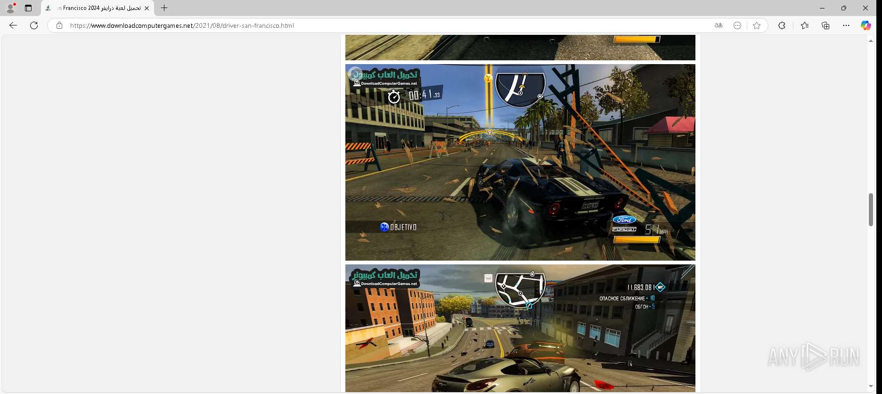
Task: Go back to previous page
Action: 13,25
